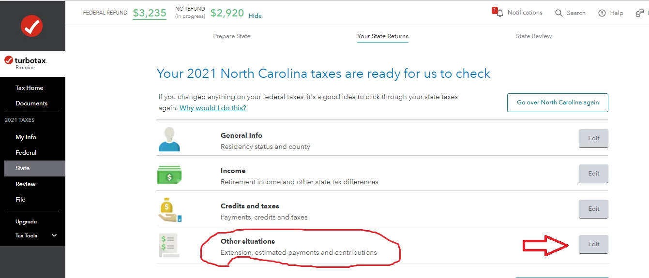Select Upgrade in the sidebar
Viewport: 649px width, 278px height.
click(x=26, y=221)
